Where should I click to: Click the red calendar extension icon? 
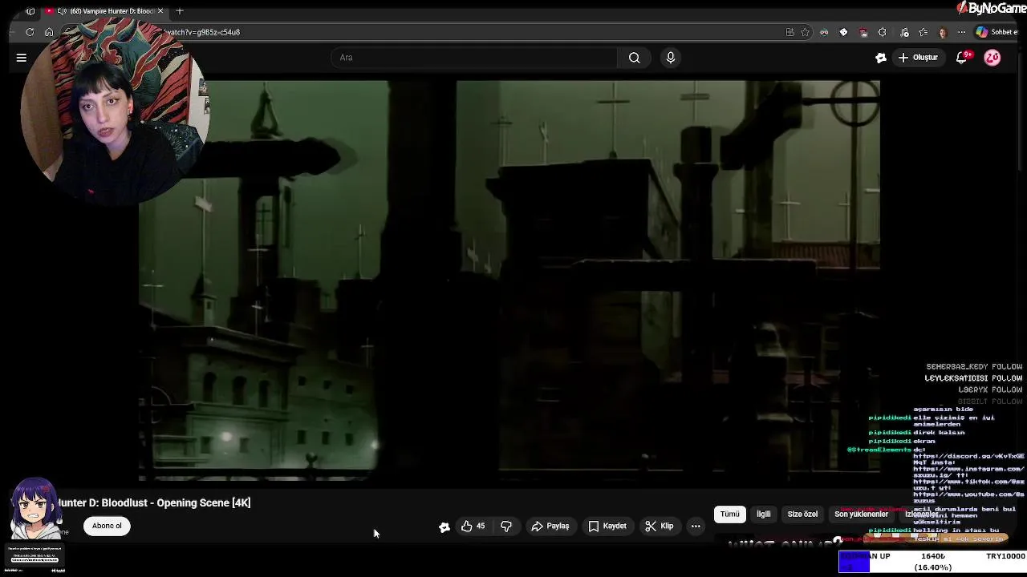[x=863, y=32]
